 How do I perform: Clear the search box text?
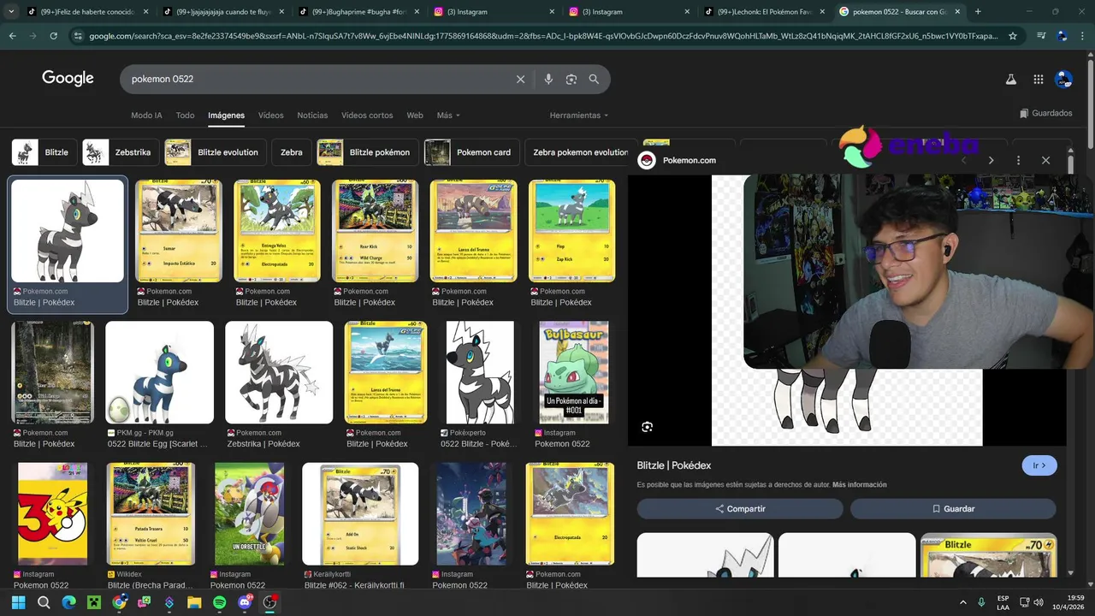coord(520,79)
